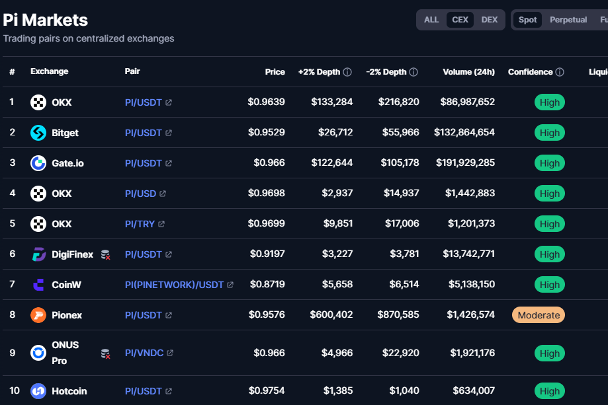Click the OKX logo in PI/USD row

click(x=38, y=194)
